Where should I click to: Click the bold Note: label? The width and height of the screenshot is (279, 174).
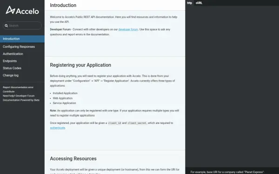click(53, 110)
